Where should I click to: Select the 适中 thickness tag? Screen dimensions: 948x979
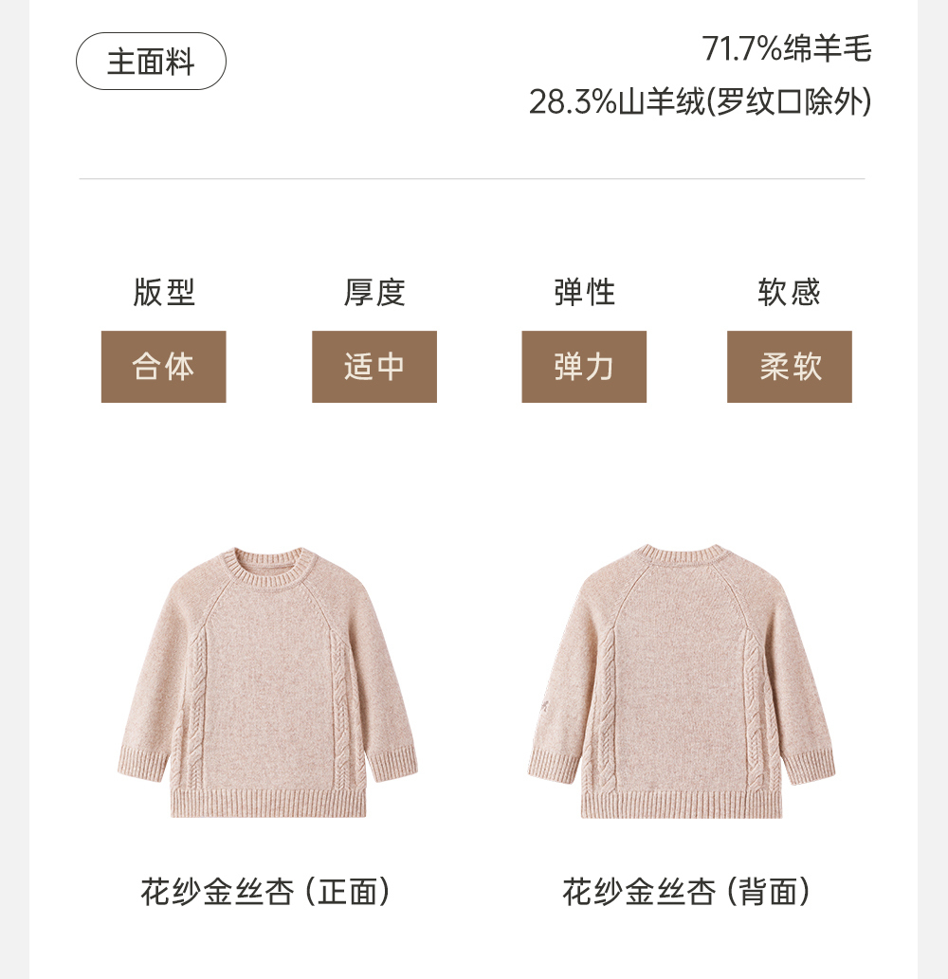point(374,367)
